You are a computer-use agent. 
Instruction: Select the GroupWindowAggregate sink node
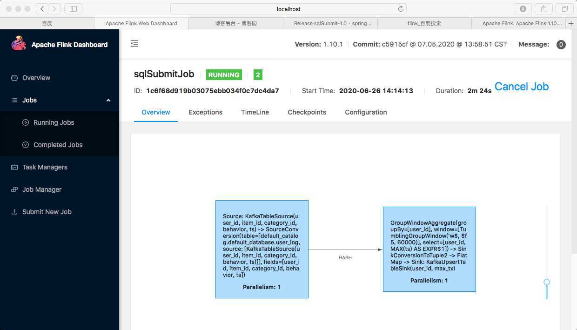pyautogui.click(x=429, y=249)
